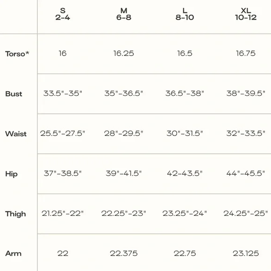This screenshot has width=271, height=271.
Task: Select the L 8-10 size column header
Action: click(x=185, y=14)
